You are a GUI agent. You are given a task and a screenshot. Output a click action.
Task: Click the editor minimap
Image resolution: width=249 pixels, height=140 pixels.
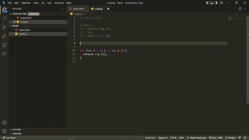237,18
